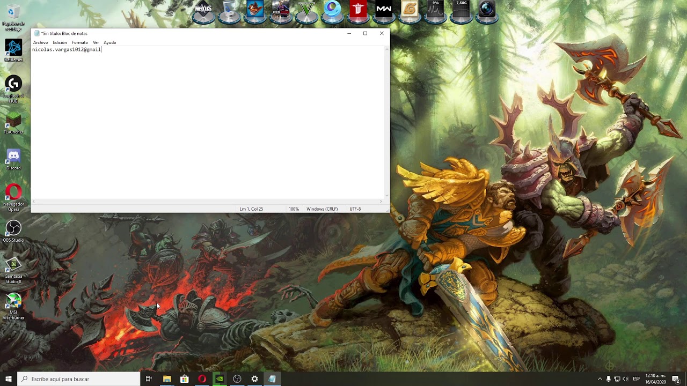Minimize the Notepad window
The image size is (687, 386).
pyautogui.click(x=349, y=33)
